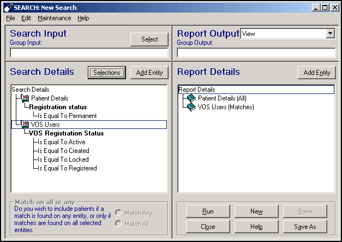Screen dimensions: 342x242
Task: Click the Patient Details (All) book icon
Action: tap(191, 98)
